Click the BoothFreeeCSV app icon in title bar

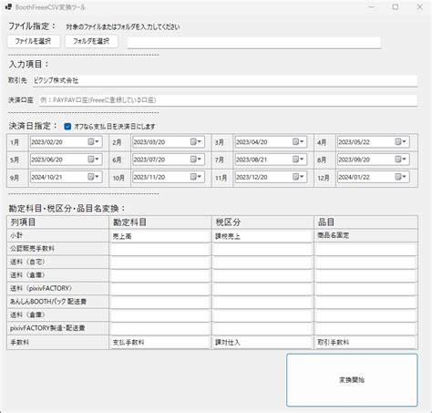8,7
